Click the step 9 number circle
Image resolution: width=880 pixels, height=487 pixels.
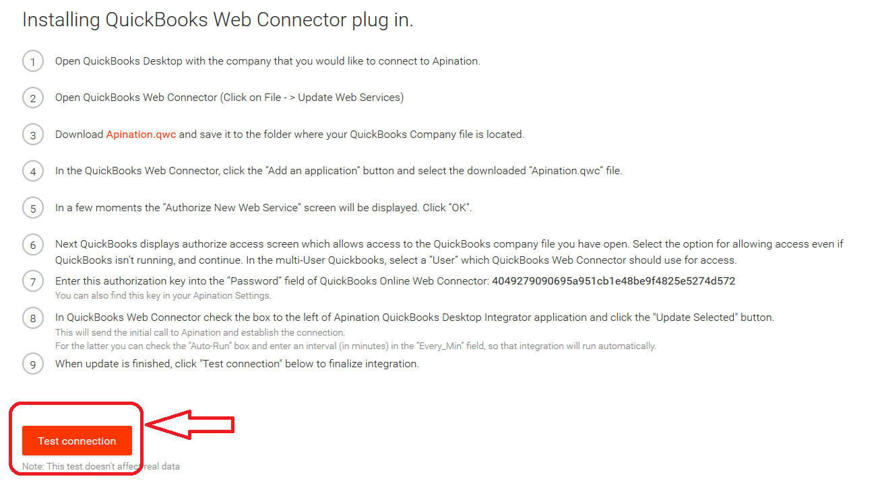tap(33, 365)
